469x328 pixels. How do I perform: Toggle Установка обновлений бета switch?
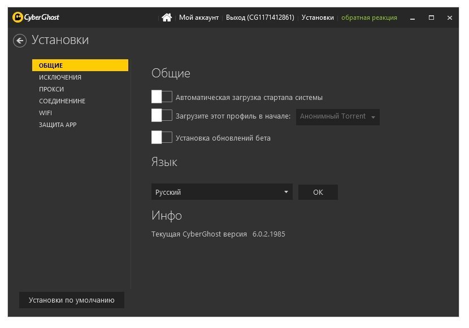[x=162, y=137]
